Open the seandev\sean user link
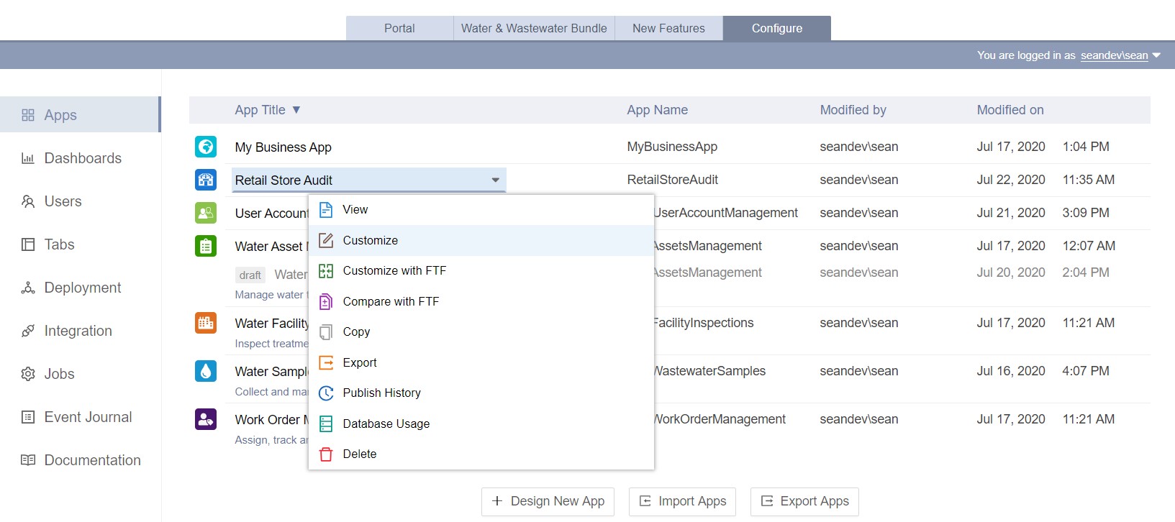 [1114, 55]
